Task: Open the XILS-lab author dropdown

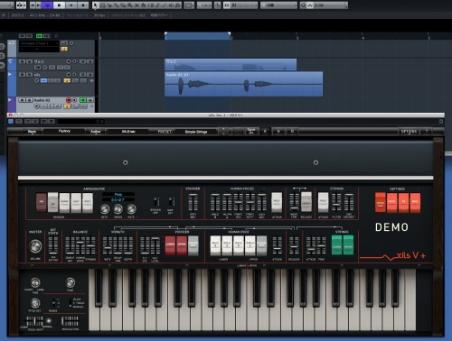Action: tap(128, 132)
